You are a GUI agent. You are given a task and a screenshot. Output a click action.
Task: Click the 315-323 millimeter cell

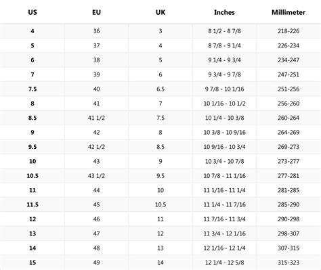click(x=288, y=263)
